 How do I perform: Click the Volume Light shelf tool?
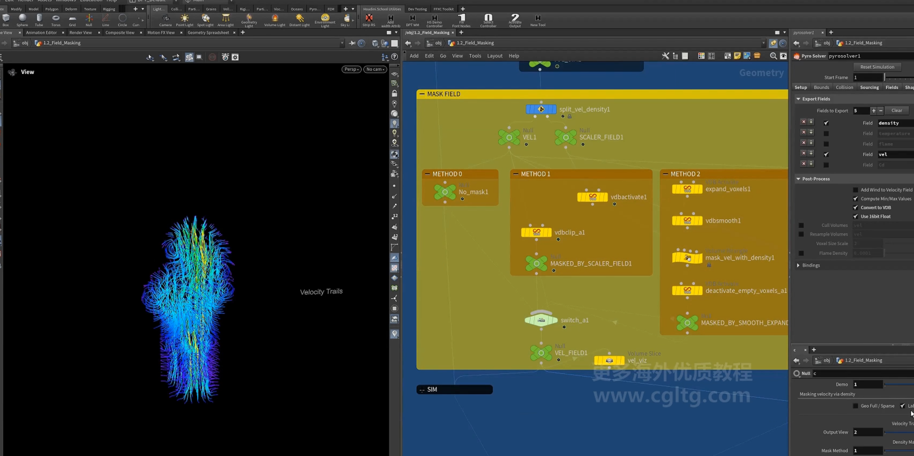point(275,20)
